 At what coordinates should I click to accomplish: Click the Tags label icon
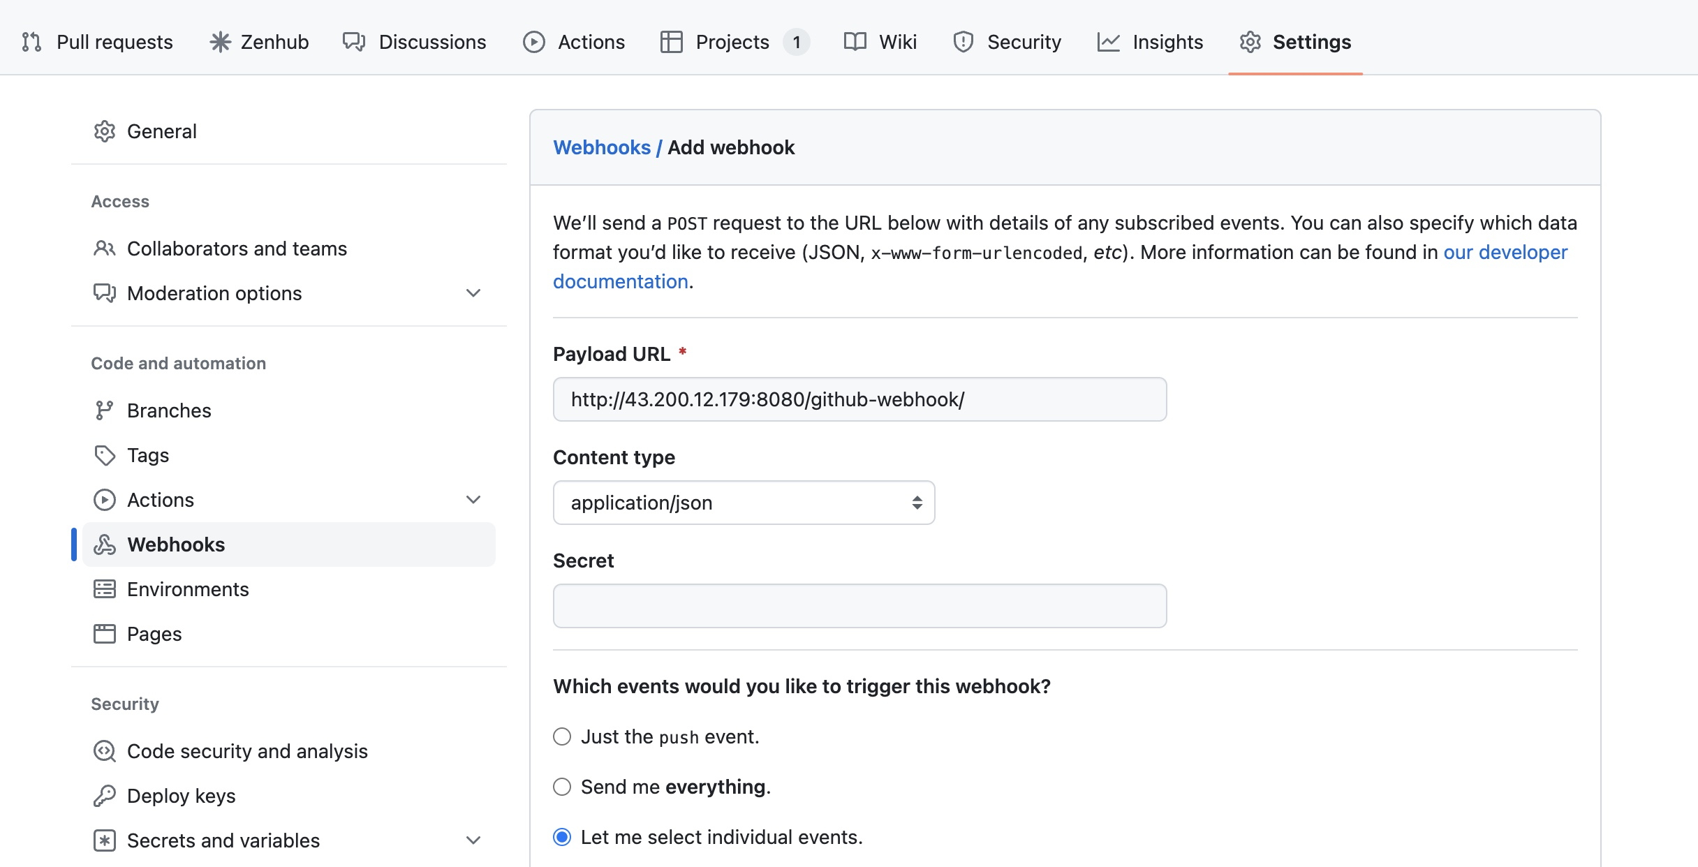pos(105,455)
